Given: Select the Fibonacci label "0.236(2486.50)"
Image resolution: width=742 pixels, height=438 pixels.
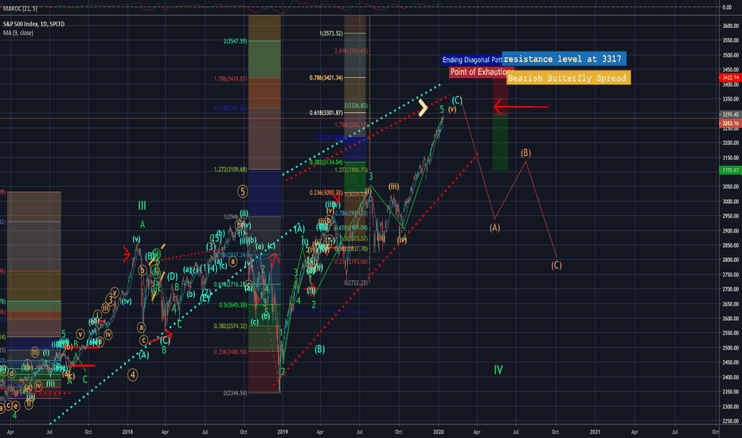Looking at the screenshot, I should point(230,352).
